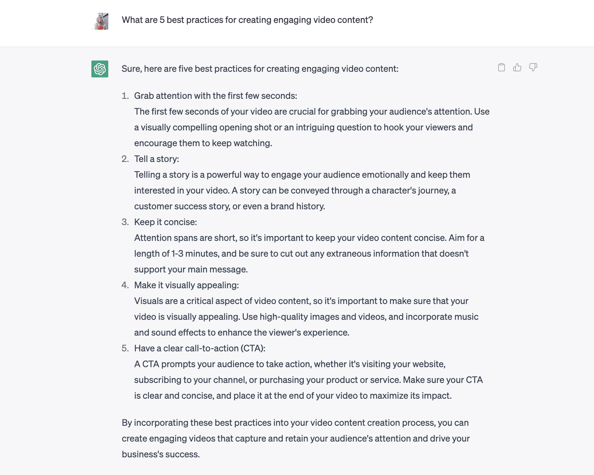Click the numbered item '5.' in the list

point(125,348)
